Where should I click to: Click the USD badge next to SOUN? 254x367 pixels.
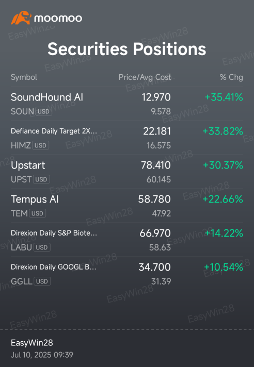coord(43,111)
